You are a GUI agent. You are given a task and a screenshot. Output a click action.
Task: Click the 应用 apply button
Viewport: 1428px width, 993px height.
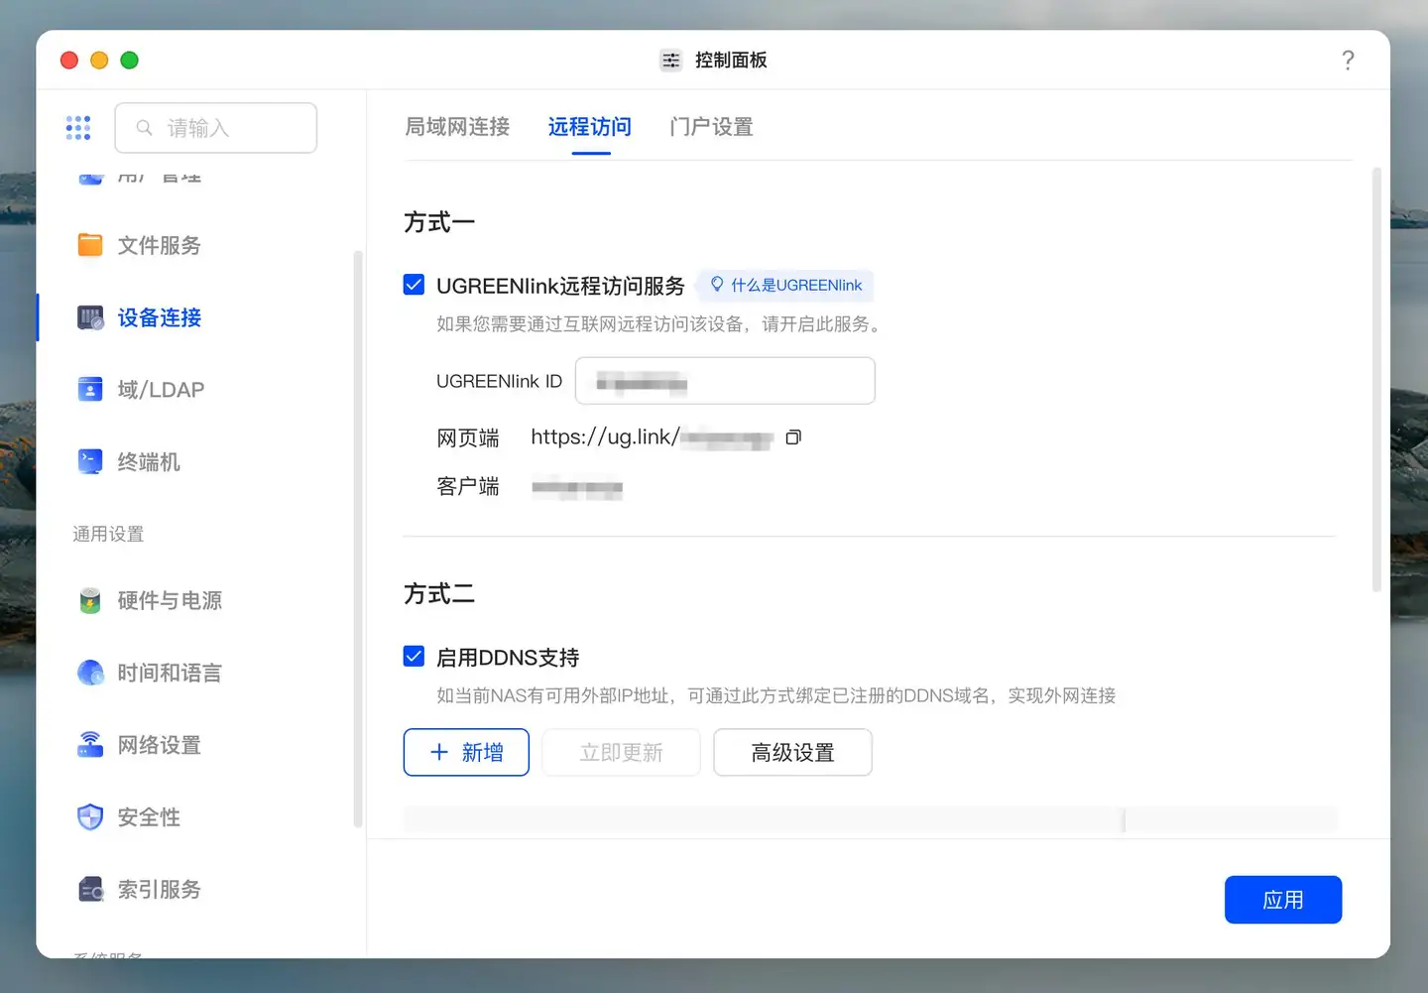click(1283, 900)
